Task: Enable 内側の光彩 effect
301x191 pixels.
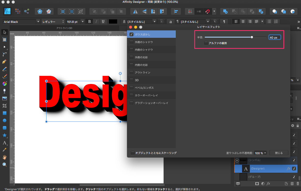Action: click(132, 65)
